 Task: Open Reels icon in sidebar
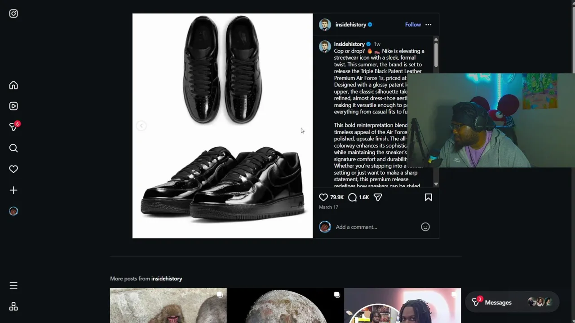(x=13, y=106)
